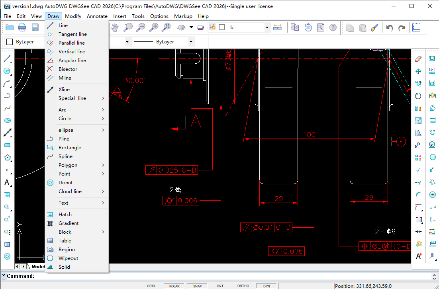The height and width of the screenshot is (289, 439).
Task: Select the Eraser tool in right toolbar
Action: (x=418, y=59)
